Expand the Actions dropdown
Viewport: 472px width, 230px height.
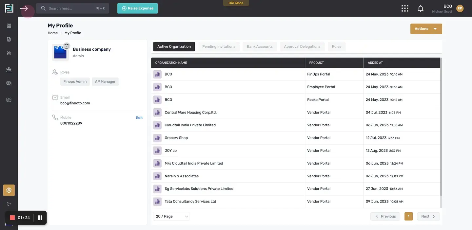click(426, 29)
